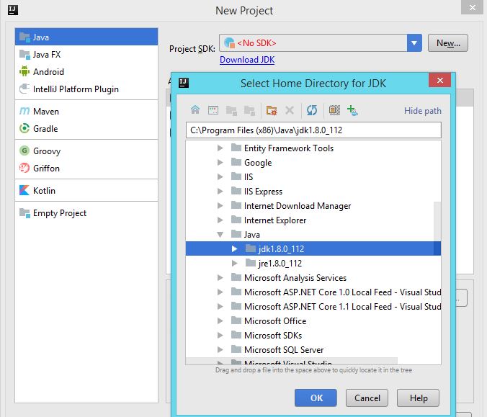Click the Delete (X) toolbar icon
487x417 pixels.
coord(290,110)
